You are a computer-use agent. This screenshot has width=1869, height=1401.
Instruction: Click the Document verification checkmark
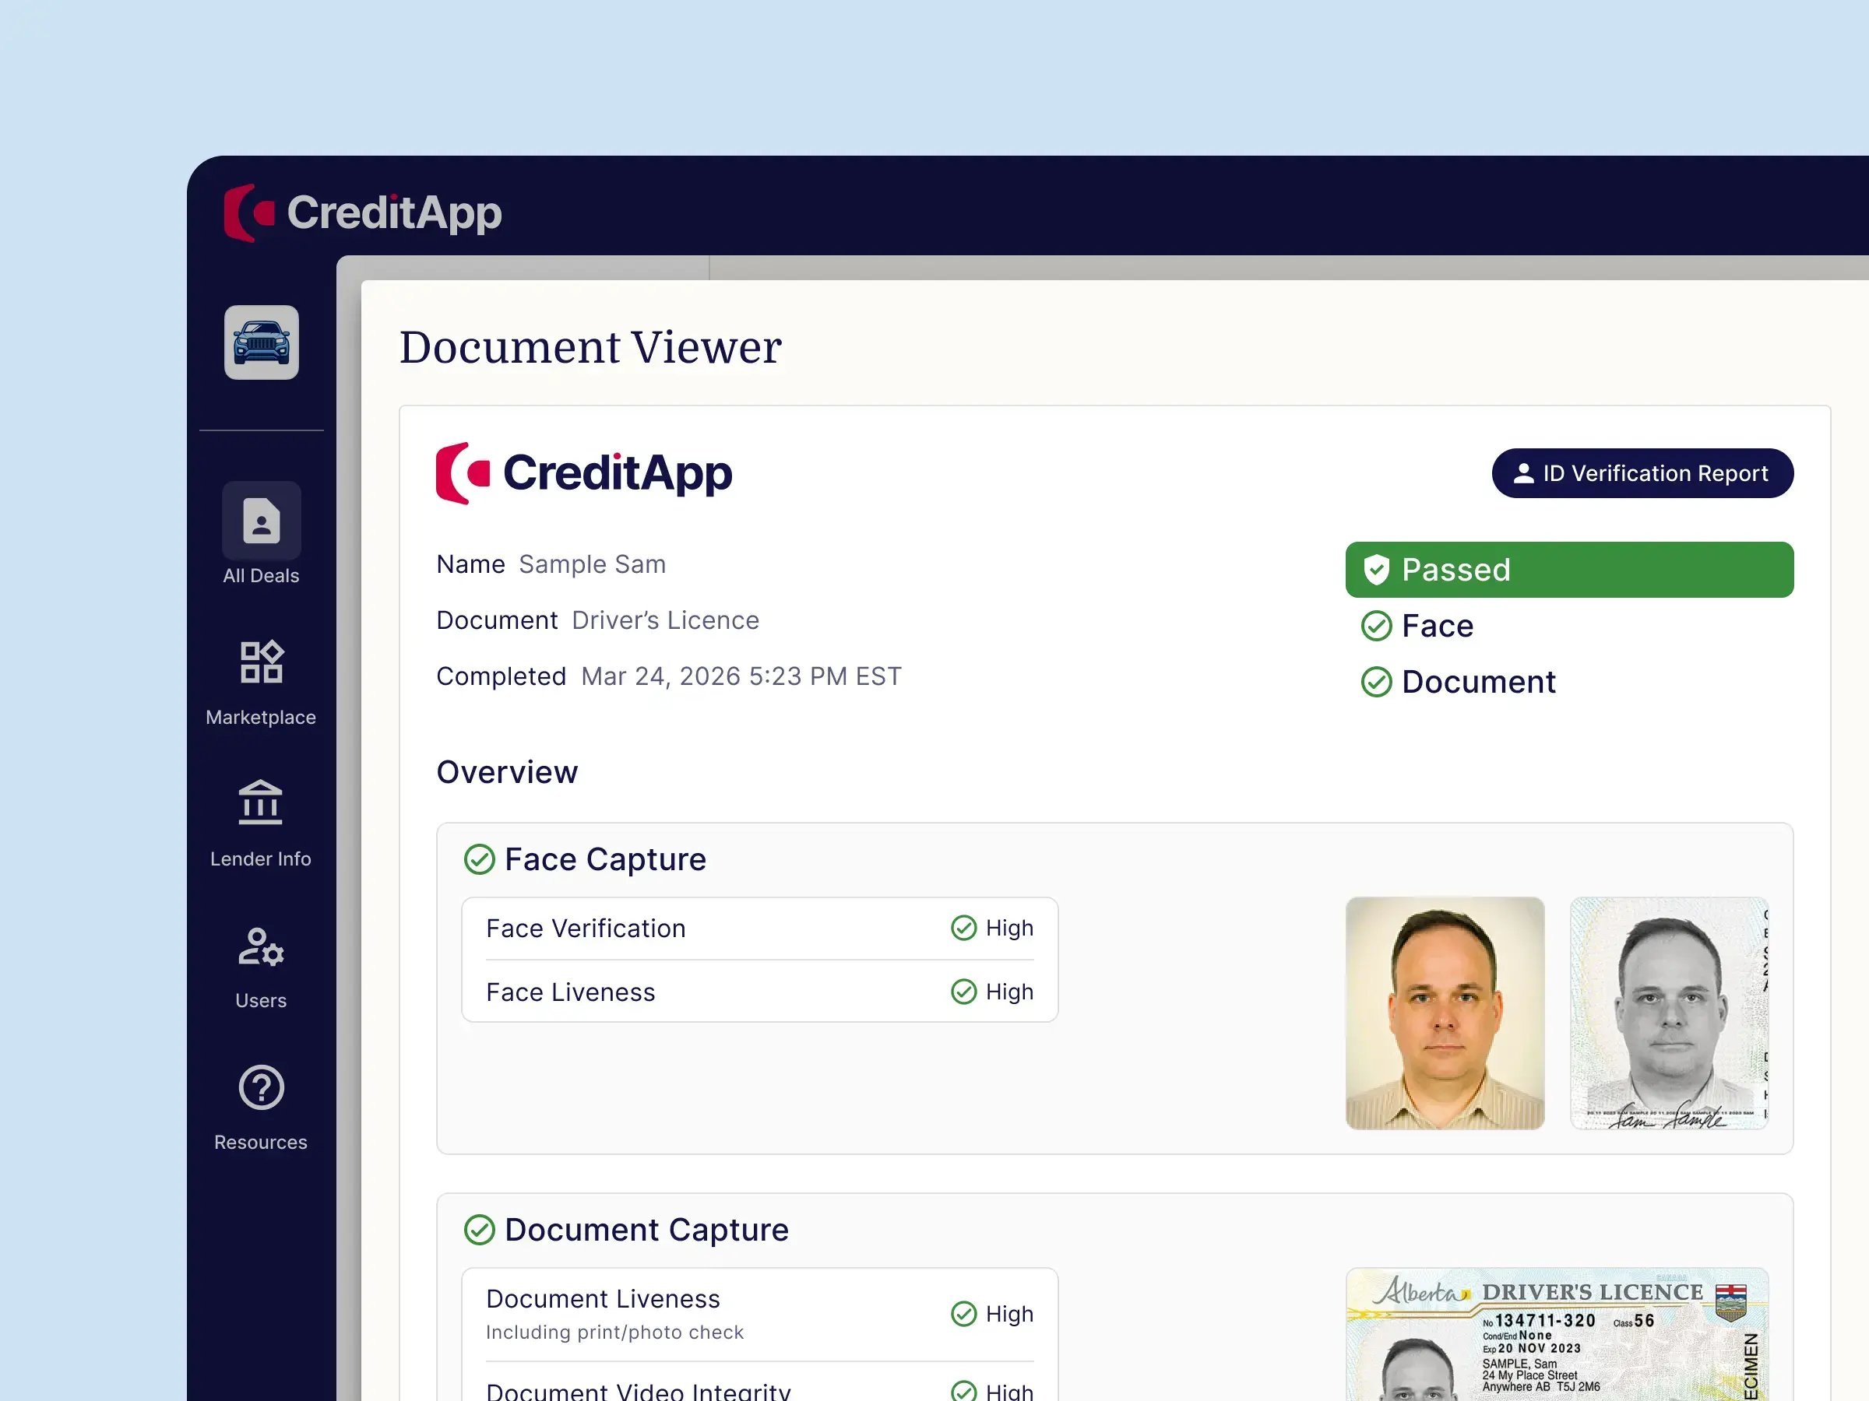pos(1378,682)
